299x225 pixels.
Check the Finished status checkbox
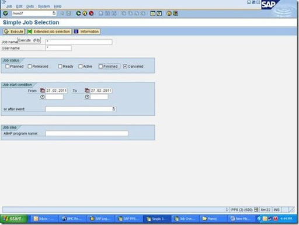click(x=100, y=67)
